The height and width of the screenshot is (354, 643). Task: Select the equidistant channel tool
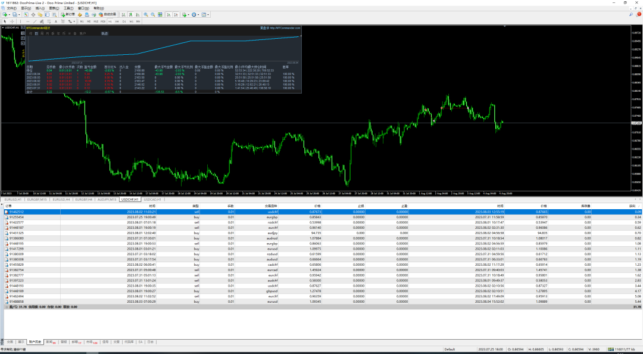point(42,21)
